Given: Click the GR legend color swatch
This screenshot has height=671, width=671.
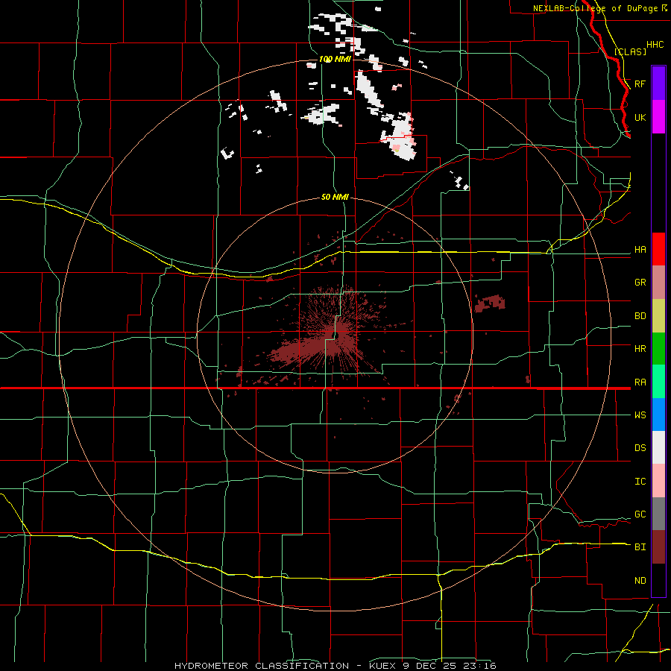Looking at the screenshot, I should 658,283.
